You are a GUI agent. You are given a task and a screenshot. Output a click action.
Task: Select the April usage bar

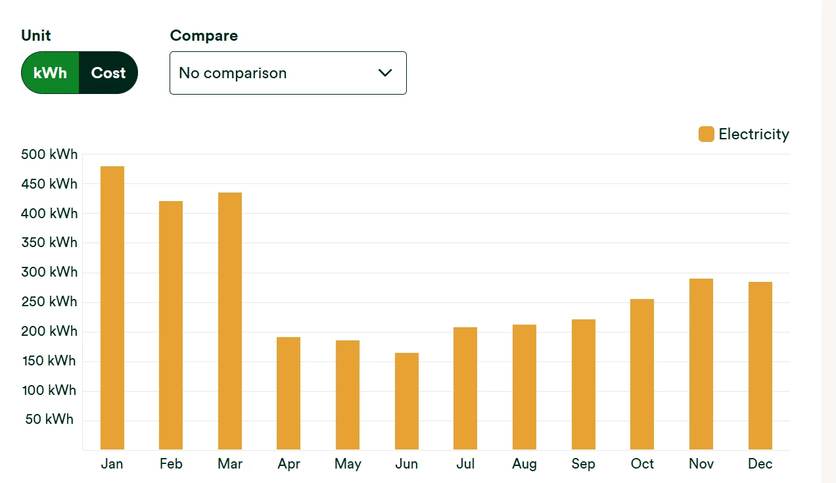pos(289,393)
